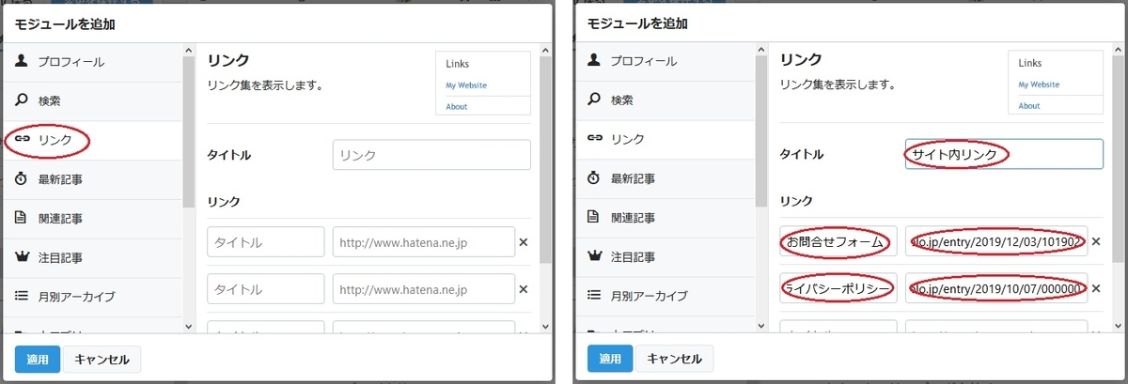
Task: Click down arrow of left dialog module list scrollbar
Action: tap(188, 326)
